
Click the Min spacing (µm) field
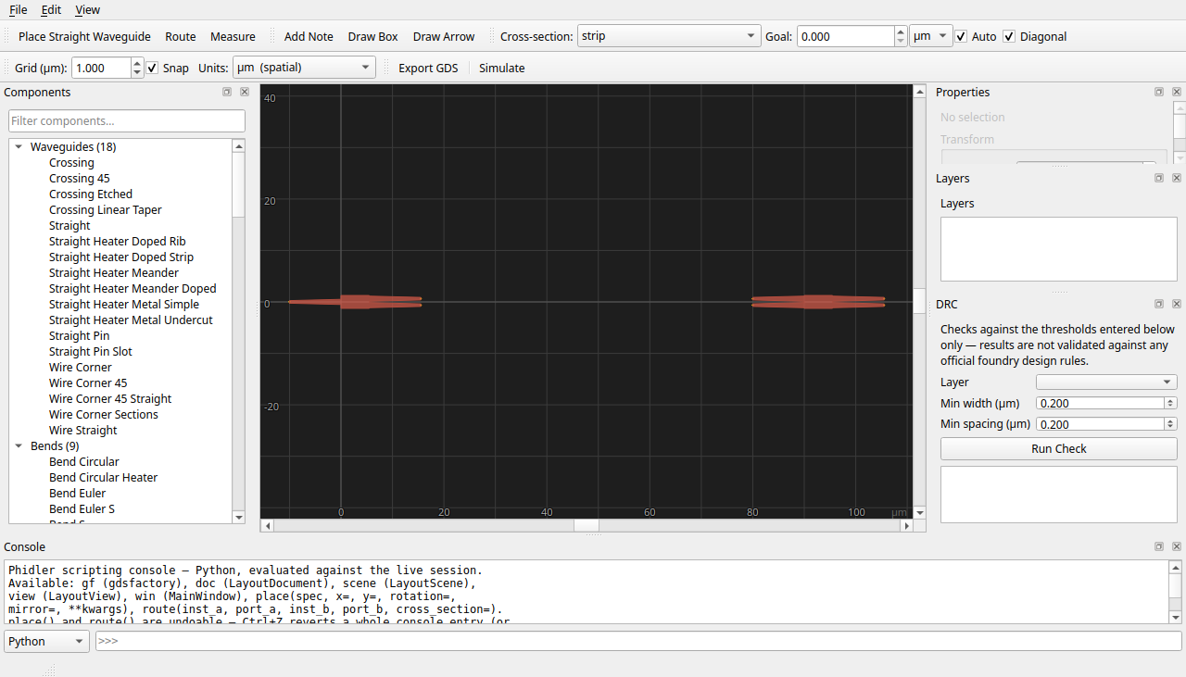(1099, 424)
